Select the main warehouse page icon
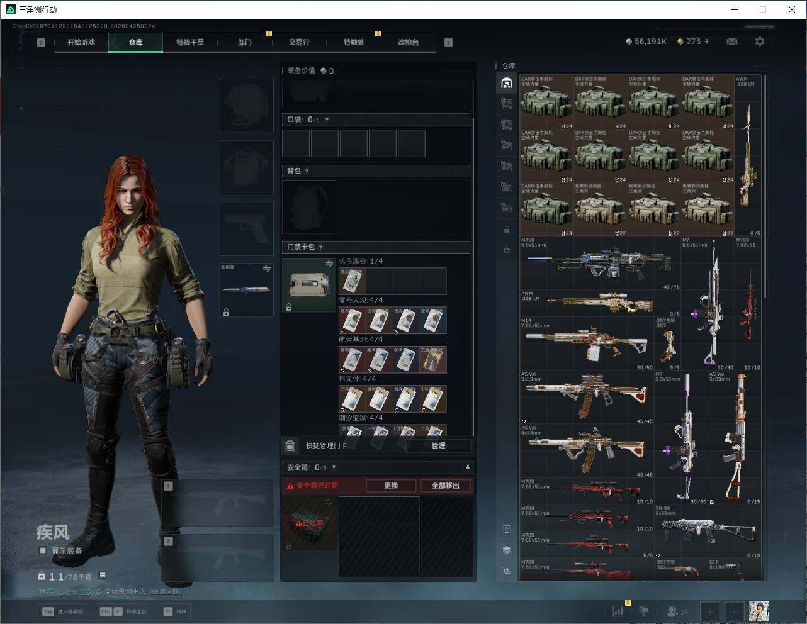 pos(507,83)
